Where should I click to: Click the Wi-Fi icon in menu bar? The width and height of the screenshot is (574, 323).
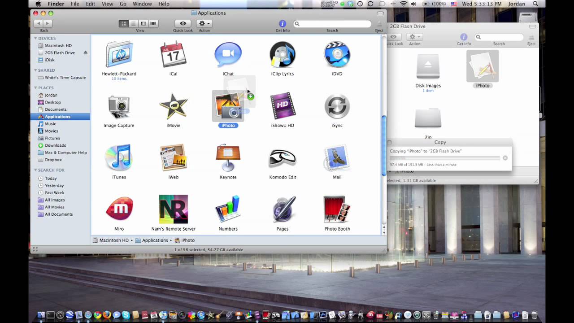pos(403,4)
